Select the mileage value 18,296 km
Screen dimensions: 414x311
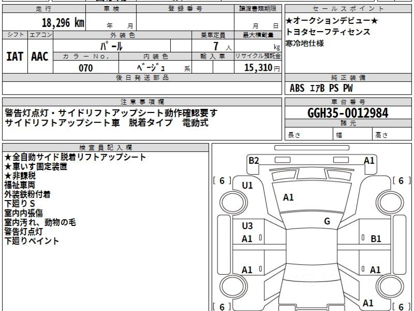coord(63,23)
